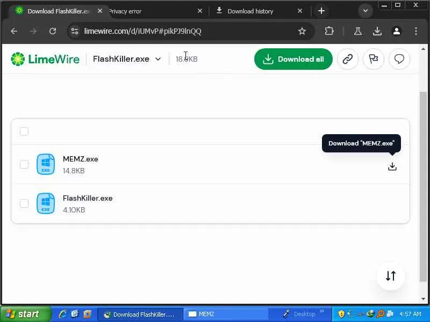
Task: Click the 4.10KB size label
Action: pyautogui.click(x=74, y=210)
